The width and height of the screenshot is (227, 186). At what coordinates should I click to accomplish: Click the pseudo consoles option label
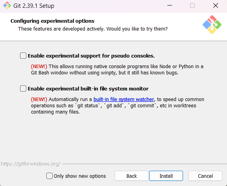[91, 56]
